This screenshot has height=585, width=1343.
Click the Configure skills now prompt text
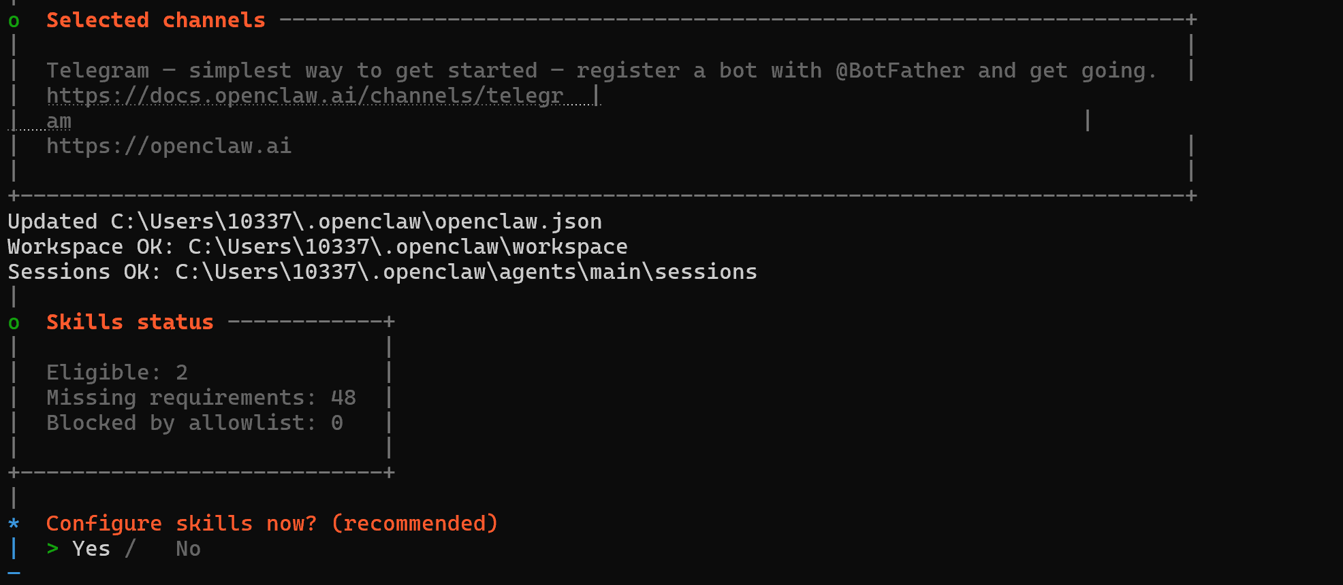tap(272, 523)
